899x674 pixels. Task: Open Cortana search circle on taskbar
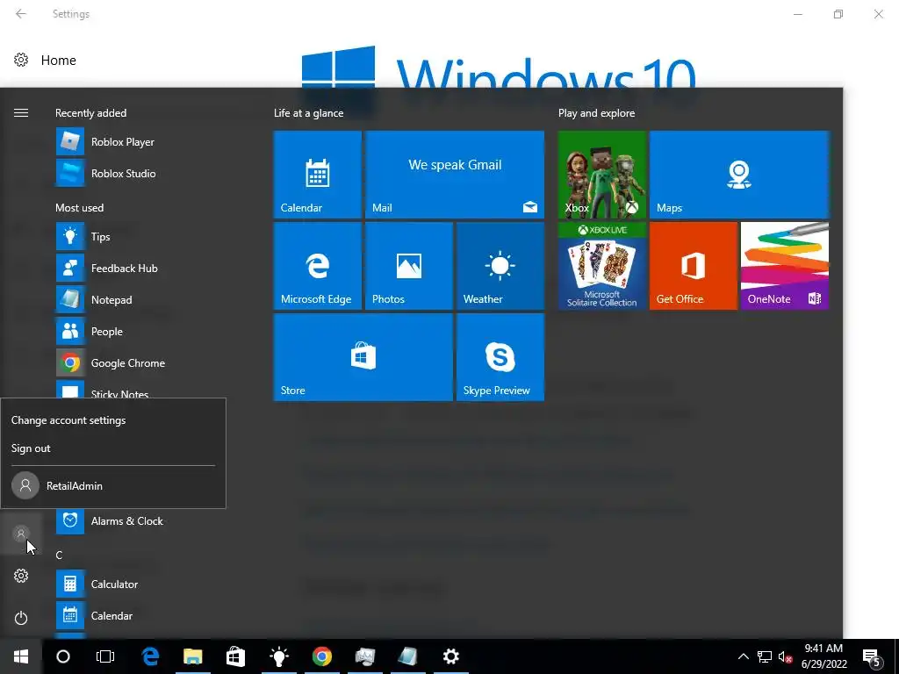click(63, 656)
